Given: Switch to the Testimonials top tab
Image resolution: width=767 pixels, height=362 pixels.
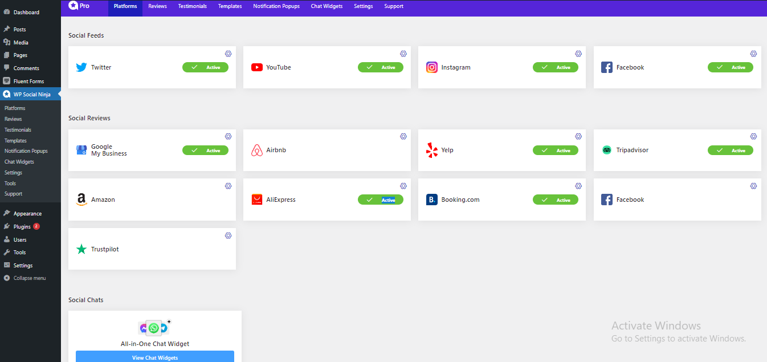Looking at the screenshot, I should tap(192, 6).
